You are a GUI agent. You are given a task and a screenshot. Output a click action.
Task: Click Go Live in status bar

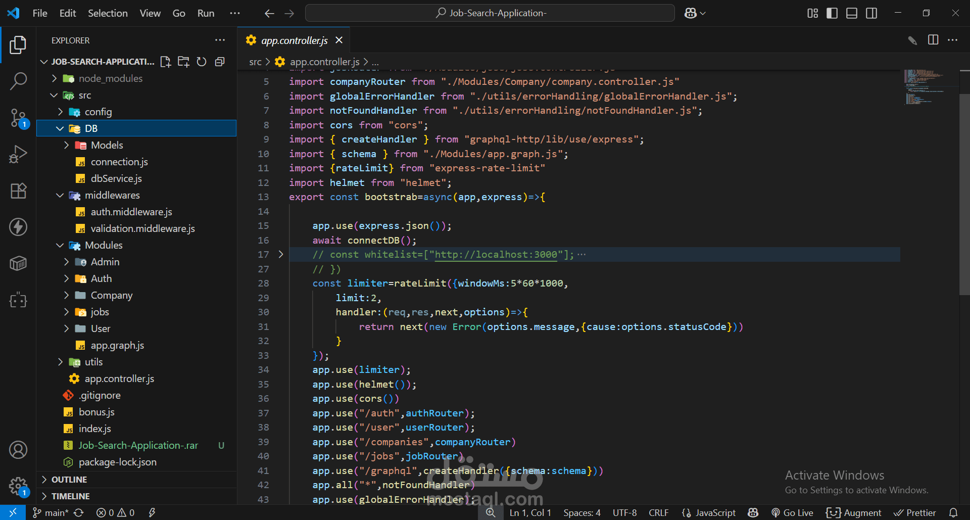pos(793,512)
